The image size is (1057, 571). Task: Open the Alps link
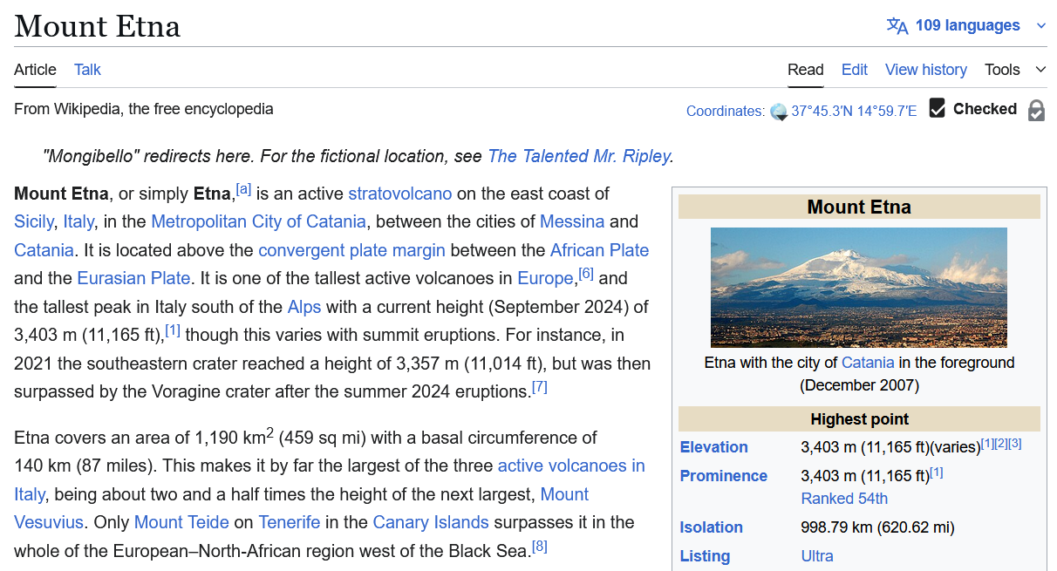coord(304,307)
